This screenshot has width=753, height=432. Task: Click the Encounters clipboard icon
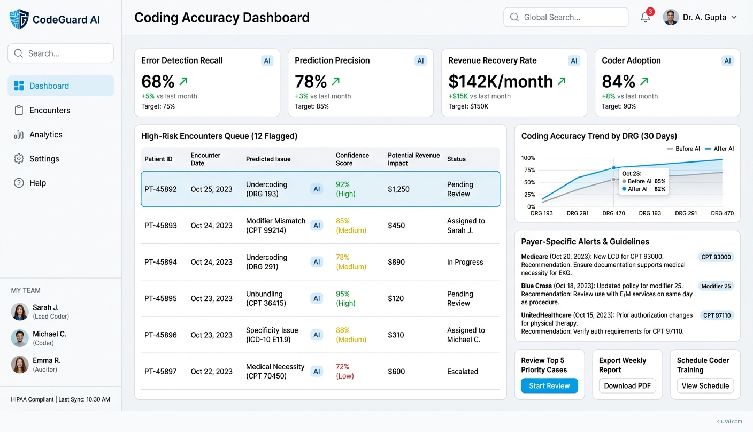(x=19, y=110)
